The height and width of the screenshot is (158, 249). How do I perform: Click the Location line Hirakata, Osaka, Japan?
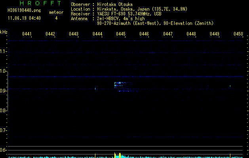point(142,9)
